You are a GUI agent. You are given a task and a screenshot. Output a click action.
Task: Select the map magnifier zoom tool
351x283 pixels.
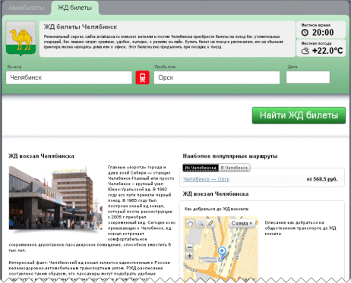click(x=201, y=223)
